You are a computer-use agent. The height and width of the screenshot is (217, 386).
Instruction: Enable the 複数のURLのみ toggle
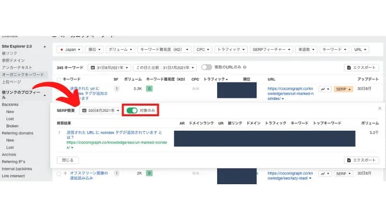[x=207, y=68]
